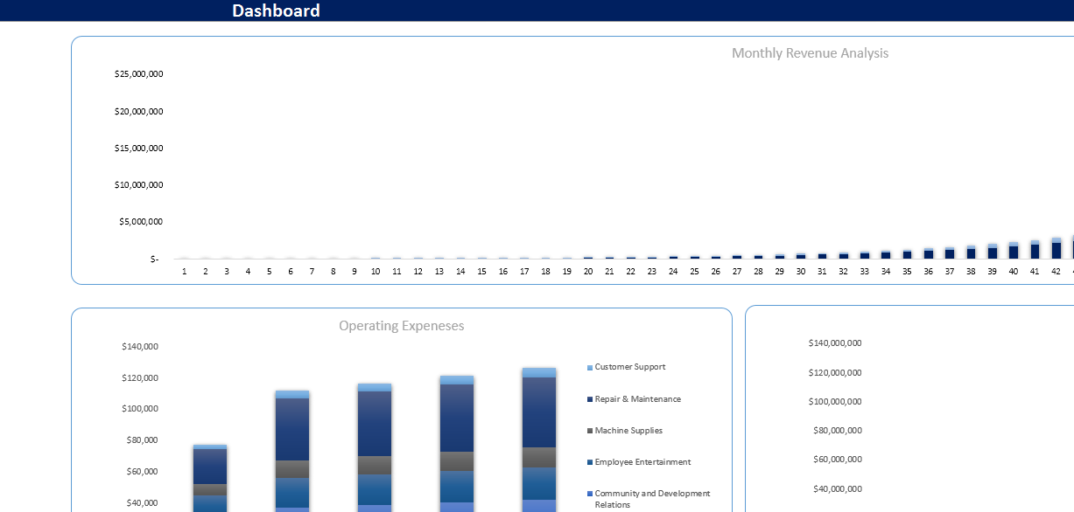
Task: Click the $- axis label on revenue chart
Action: 156,258
